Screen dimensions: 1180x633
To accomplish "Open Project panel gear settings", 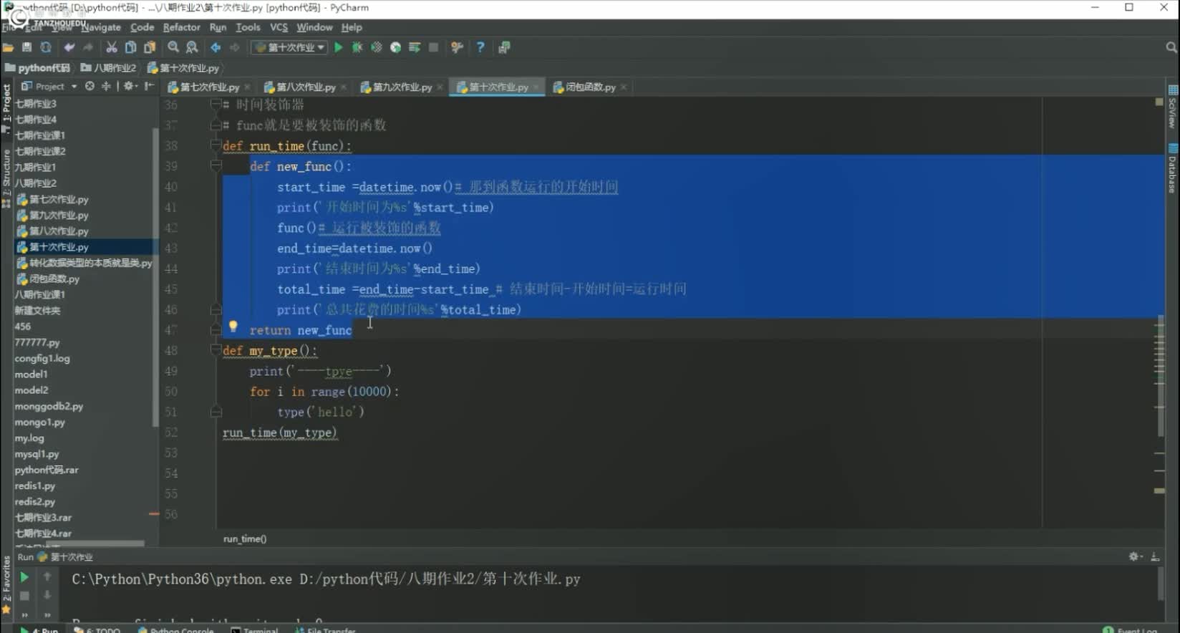I will (129, 86).
